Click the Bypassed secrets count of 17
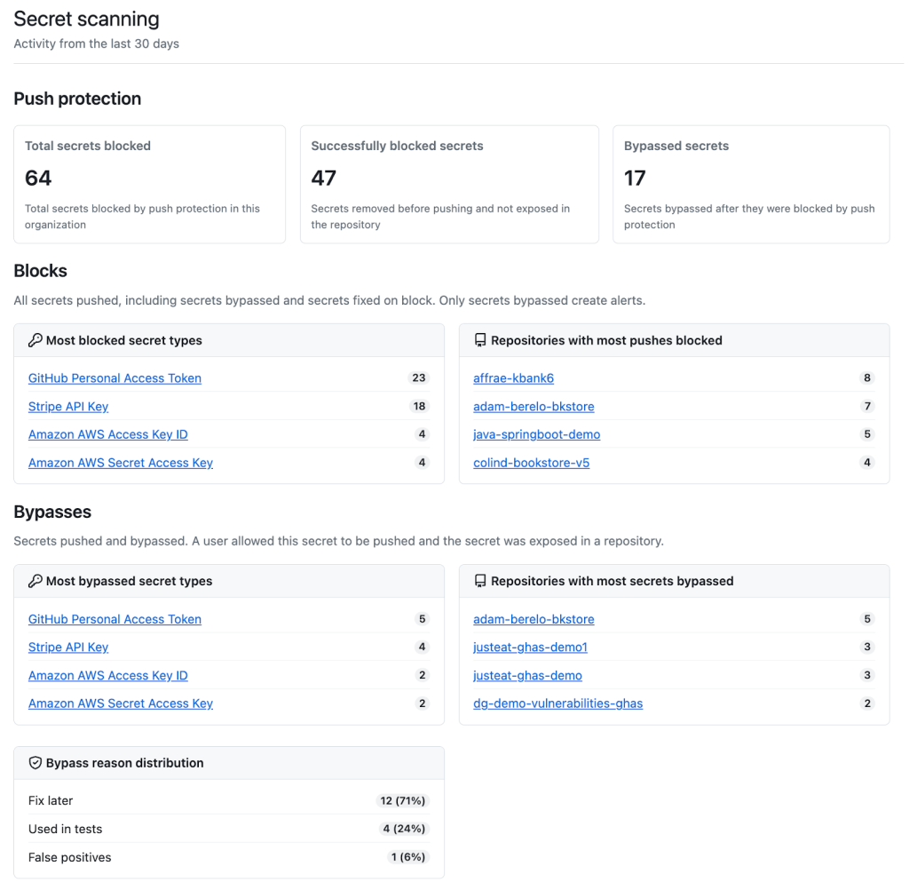The width and height of the screenshot is (909, 890). click(635, 179)
